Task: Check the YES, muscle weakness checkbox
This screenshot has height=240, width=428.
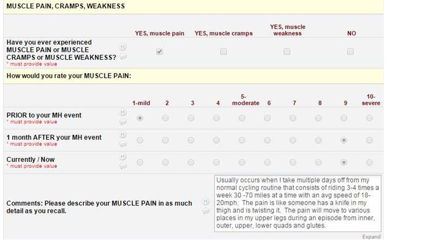Action: coord(287,51)
